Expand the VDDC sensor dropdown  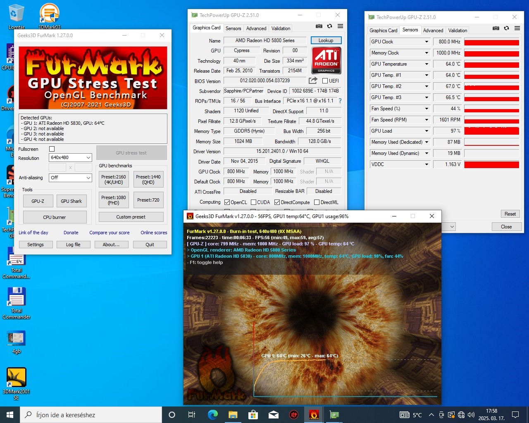pos(427,164)
